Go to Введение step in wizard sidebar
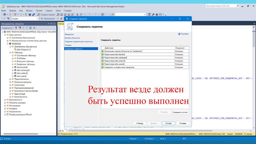 [x=69, y=34]
